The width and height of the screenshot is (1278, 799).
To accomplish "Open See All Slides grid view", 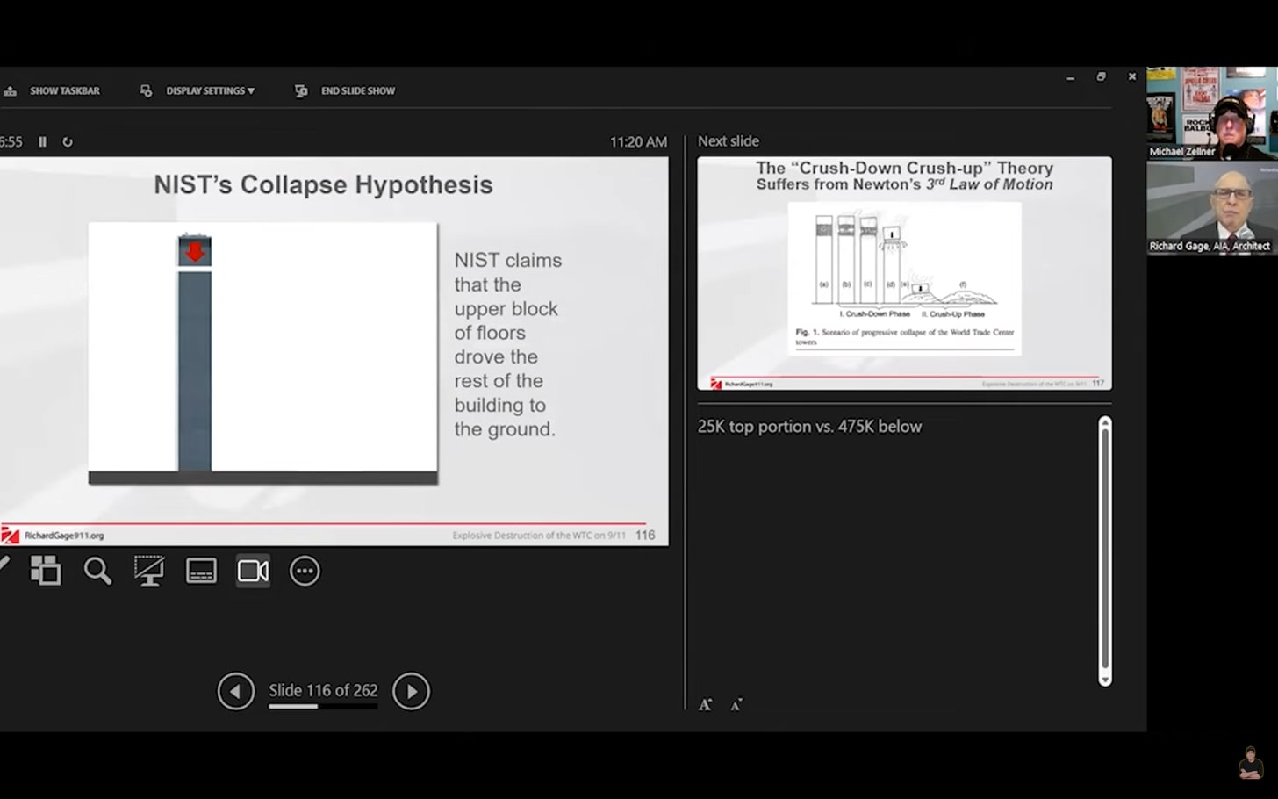I will tap(46, 571).
